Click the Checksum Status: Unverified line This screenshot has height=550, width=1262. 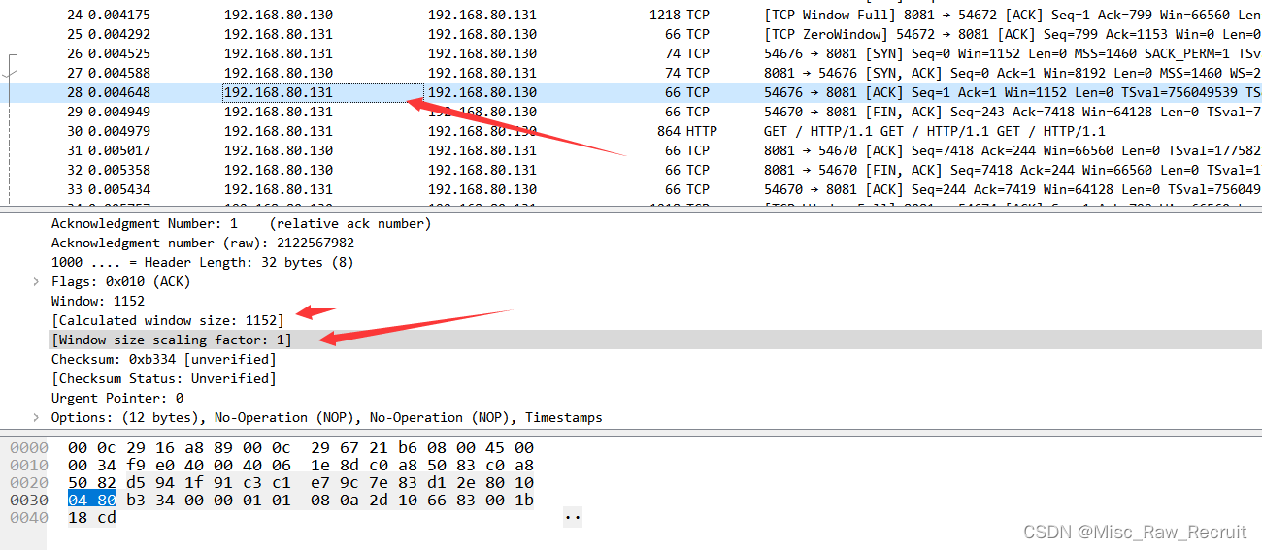pos(164,379)
